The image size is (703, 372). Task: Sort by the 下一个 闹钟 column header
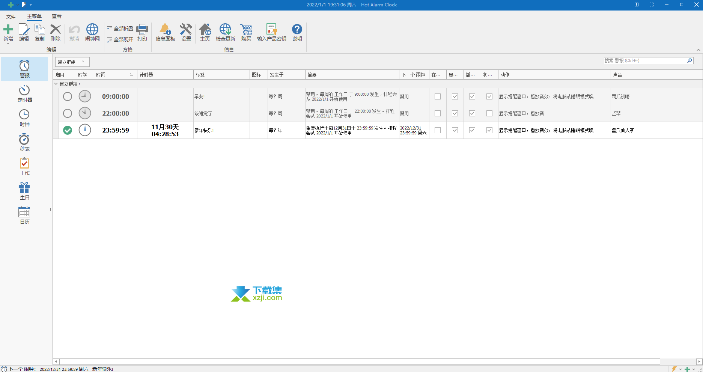414,75
